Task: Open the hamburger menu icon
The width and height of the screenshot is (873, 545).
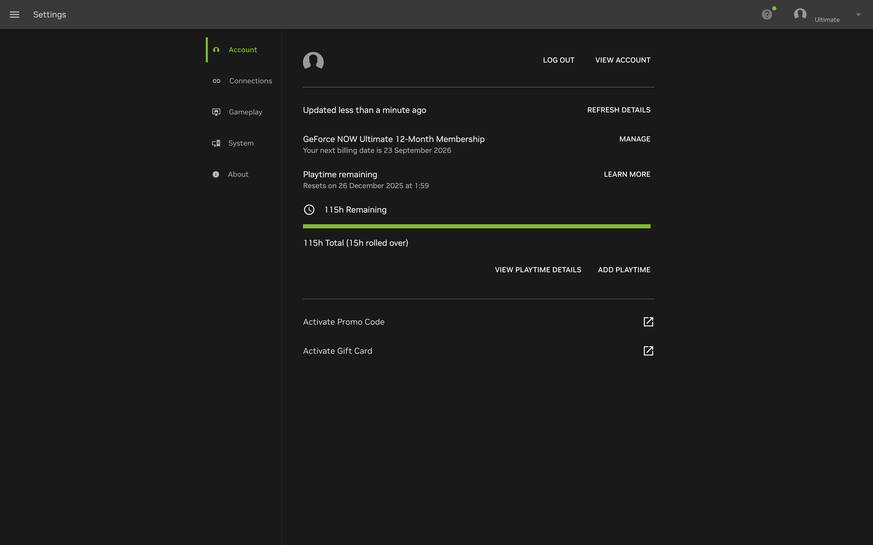Action: [x=15, y=15]
